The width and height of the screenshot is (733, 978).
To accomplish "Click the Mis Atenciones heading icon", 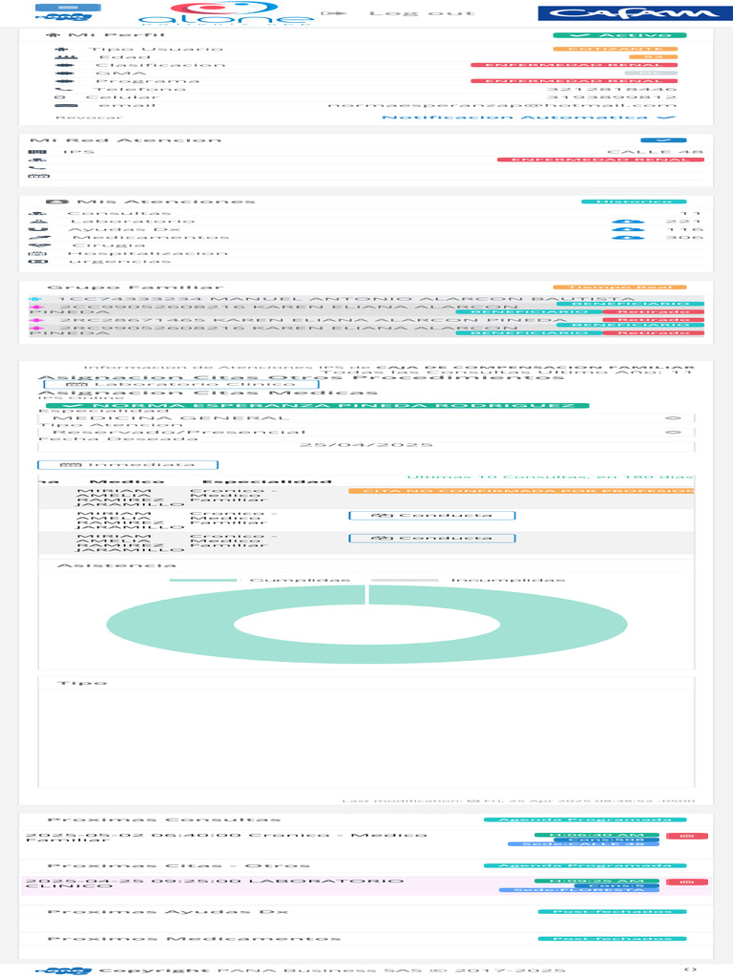I will pyautogui.click(x=57, y=202).
